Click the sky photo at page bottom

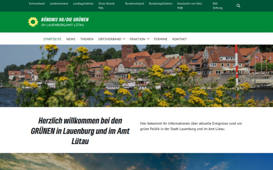[x=136, y=161]
